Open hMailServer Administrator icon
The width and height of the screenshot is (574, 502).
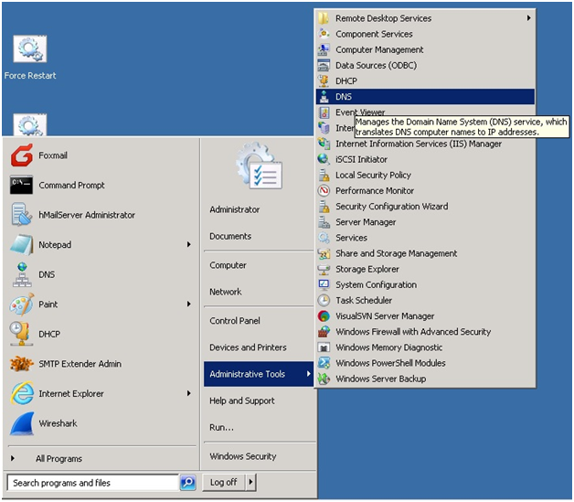pos(22,215)
